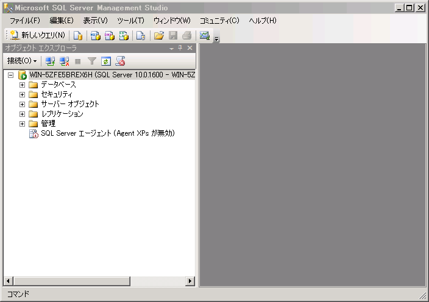Click the コマンド status bar text
Viewport: 429px width, 302px height.
(18, 294)
